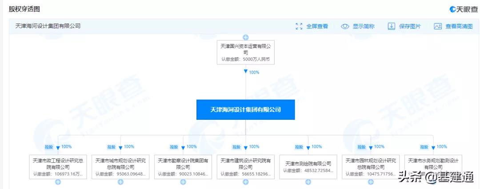The width and height of the screenshot is (480, 189).
Task: Open 天津市政工程设计研究总院有限公司 node
Action: [58, 167]
